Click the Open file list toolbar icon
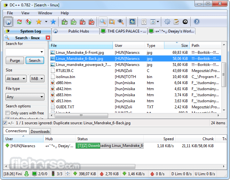This screenshot has width=230, height=180. 144,22
